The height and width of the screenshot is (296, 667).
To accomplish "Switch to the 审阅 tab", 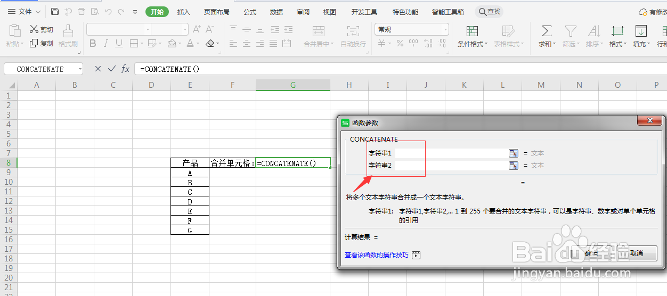I will (303, 12).
